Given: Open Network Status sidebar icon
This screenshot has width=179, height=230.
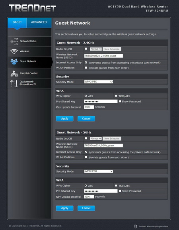Looking at the screenshot, I should [x=14, y=41].
